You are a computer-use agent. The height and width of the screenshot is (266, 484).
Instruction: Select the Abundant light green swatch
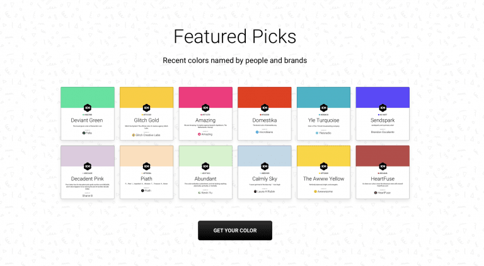tap(205, 155)
